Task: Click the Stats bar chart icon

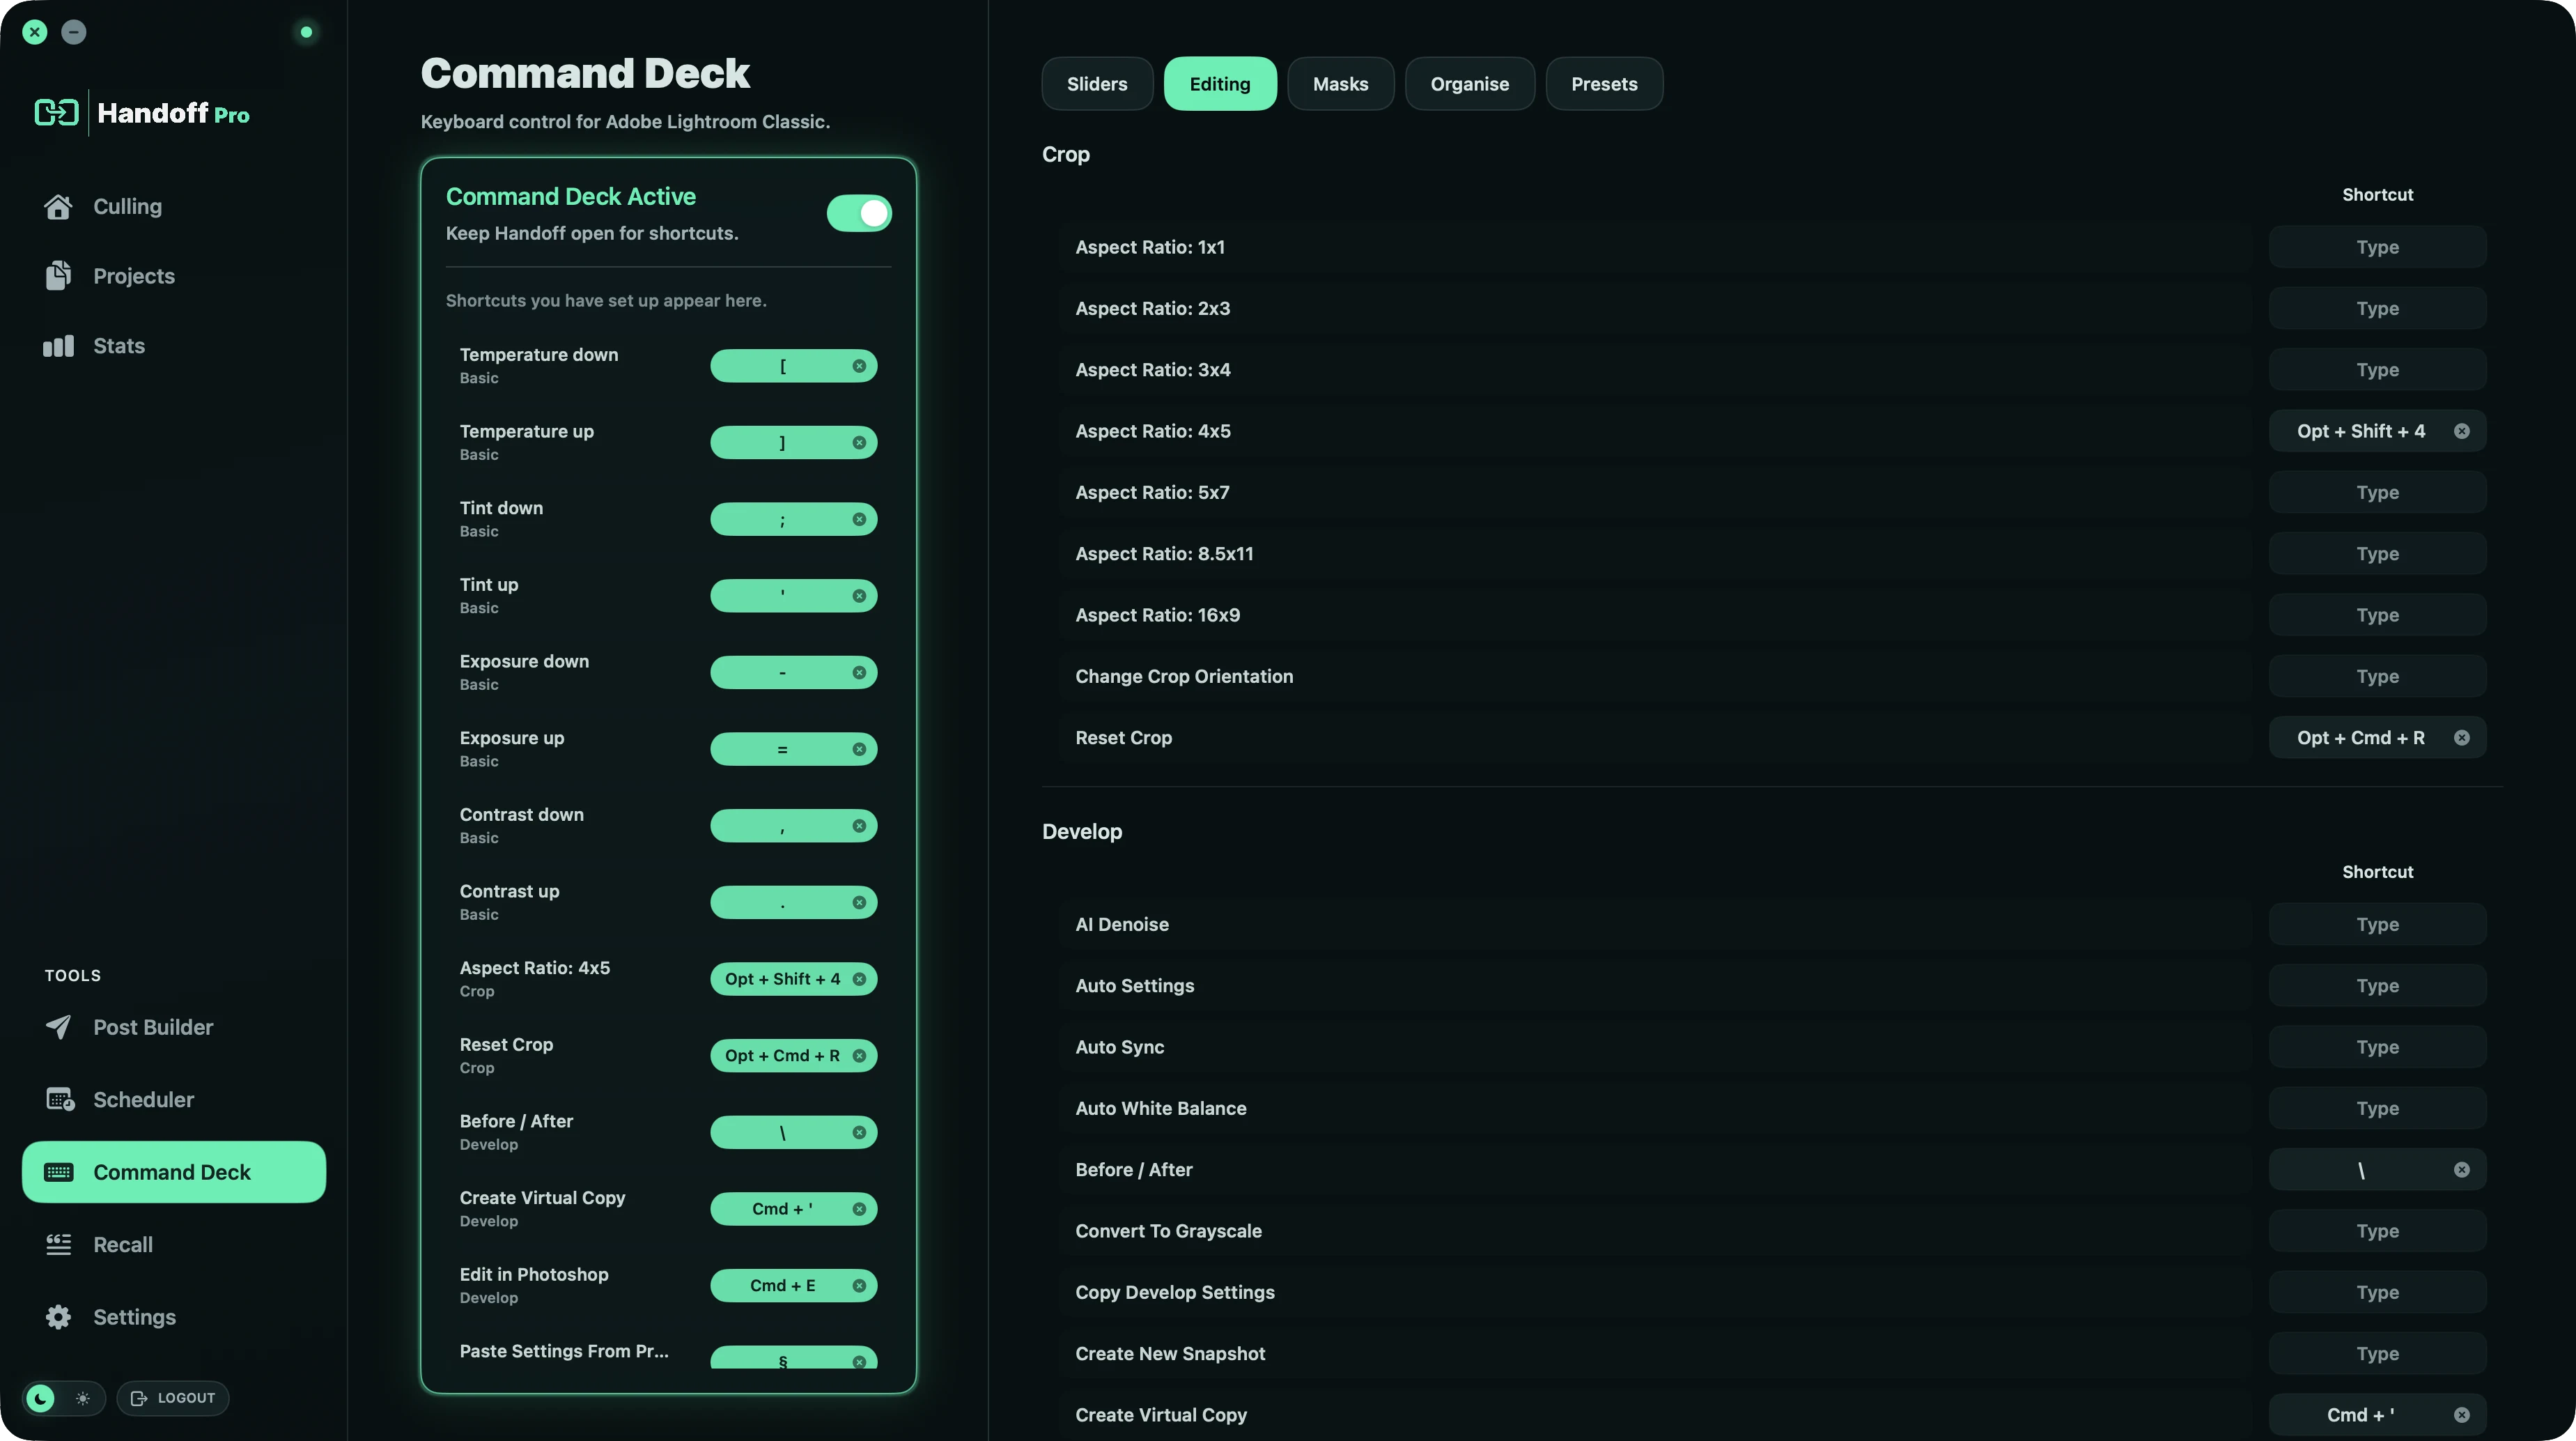Action: coord(58,346)
